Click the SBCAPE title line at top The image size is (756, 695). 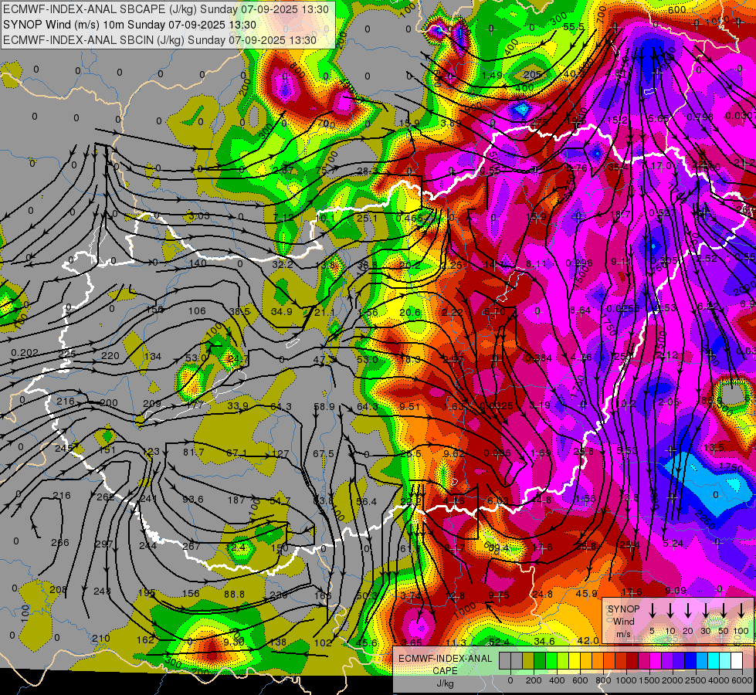(166, 9)
